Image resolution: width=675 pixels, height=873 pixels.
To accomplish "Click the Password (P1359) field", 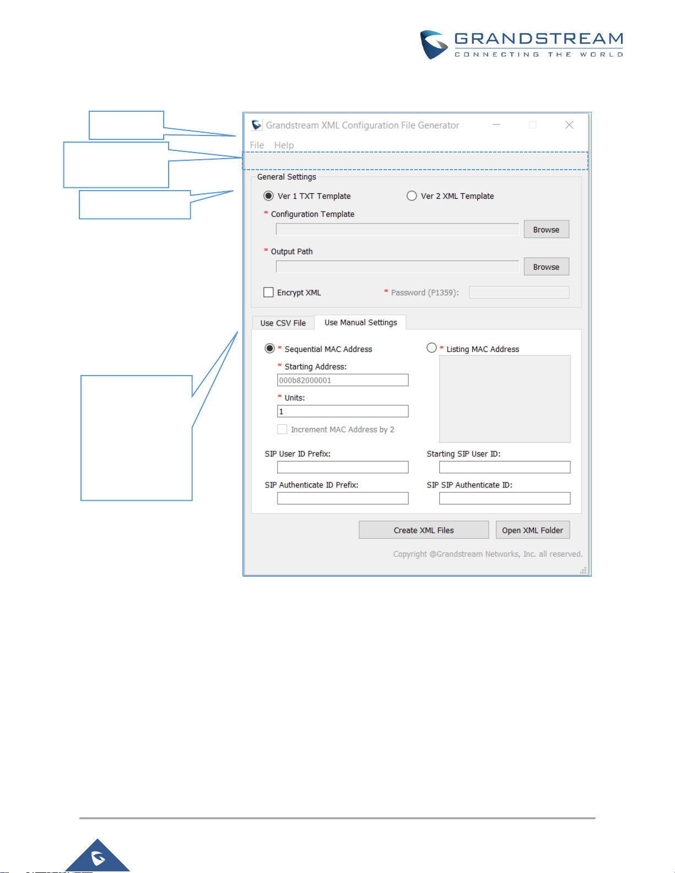I will click(x=519, y=292).
